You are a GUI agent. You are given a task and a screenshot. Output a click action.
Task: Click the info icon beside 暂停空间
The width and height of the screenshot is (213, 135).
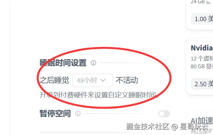pyautogui.click(x=78, y=114)
